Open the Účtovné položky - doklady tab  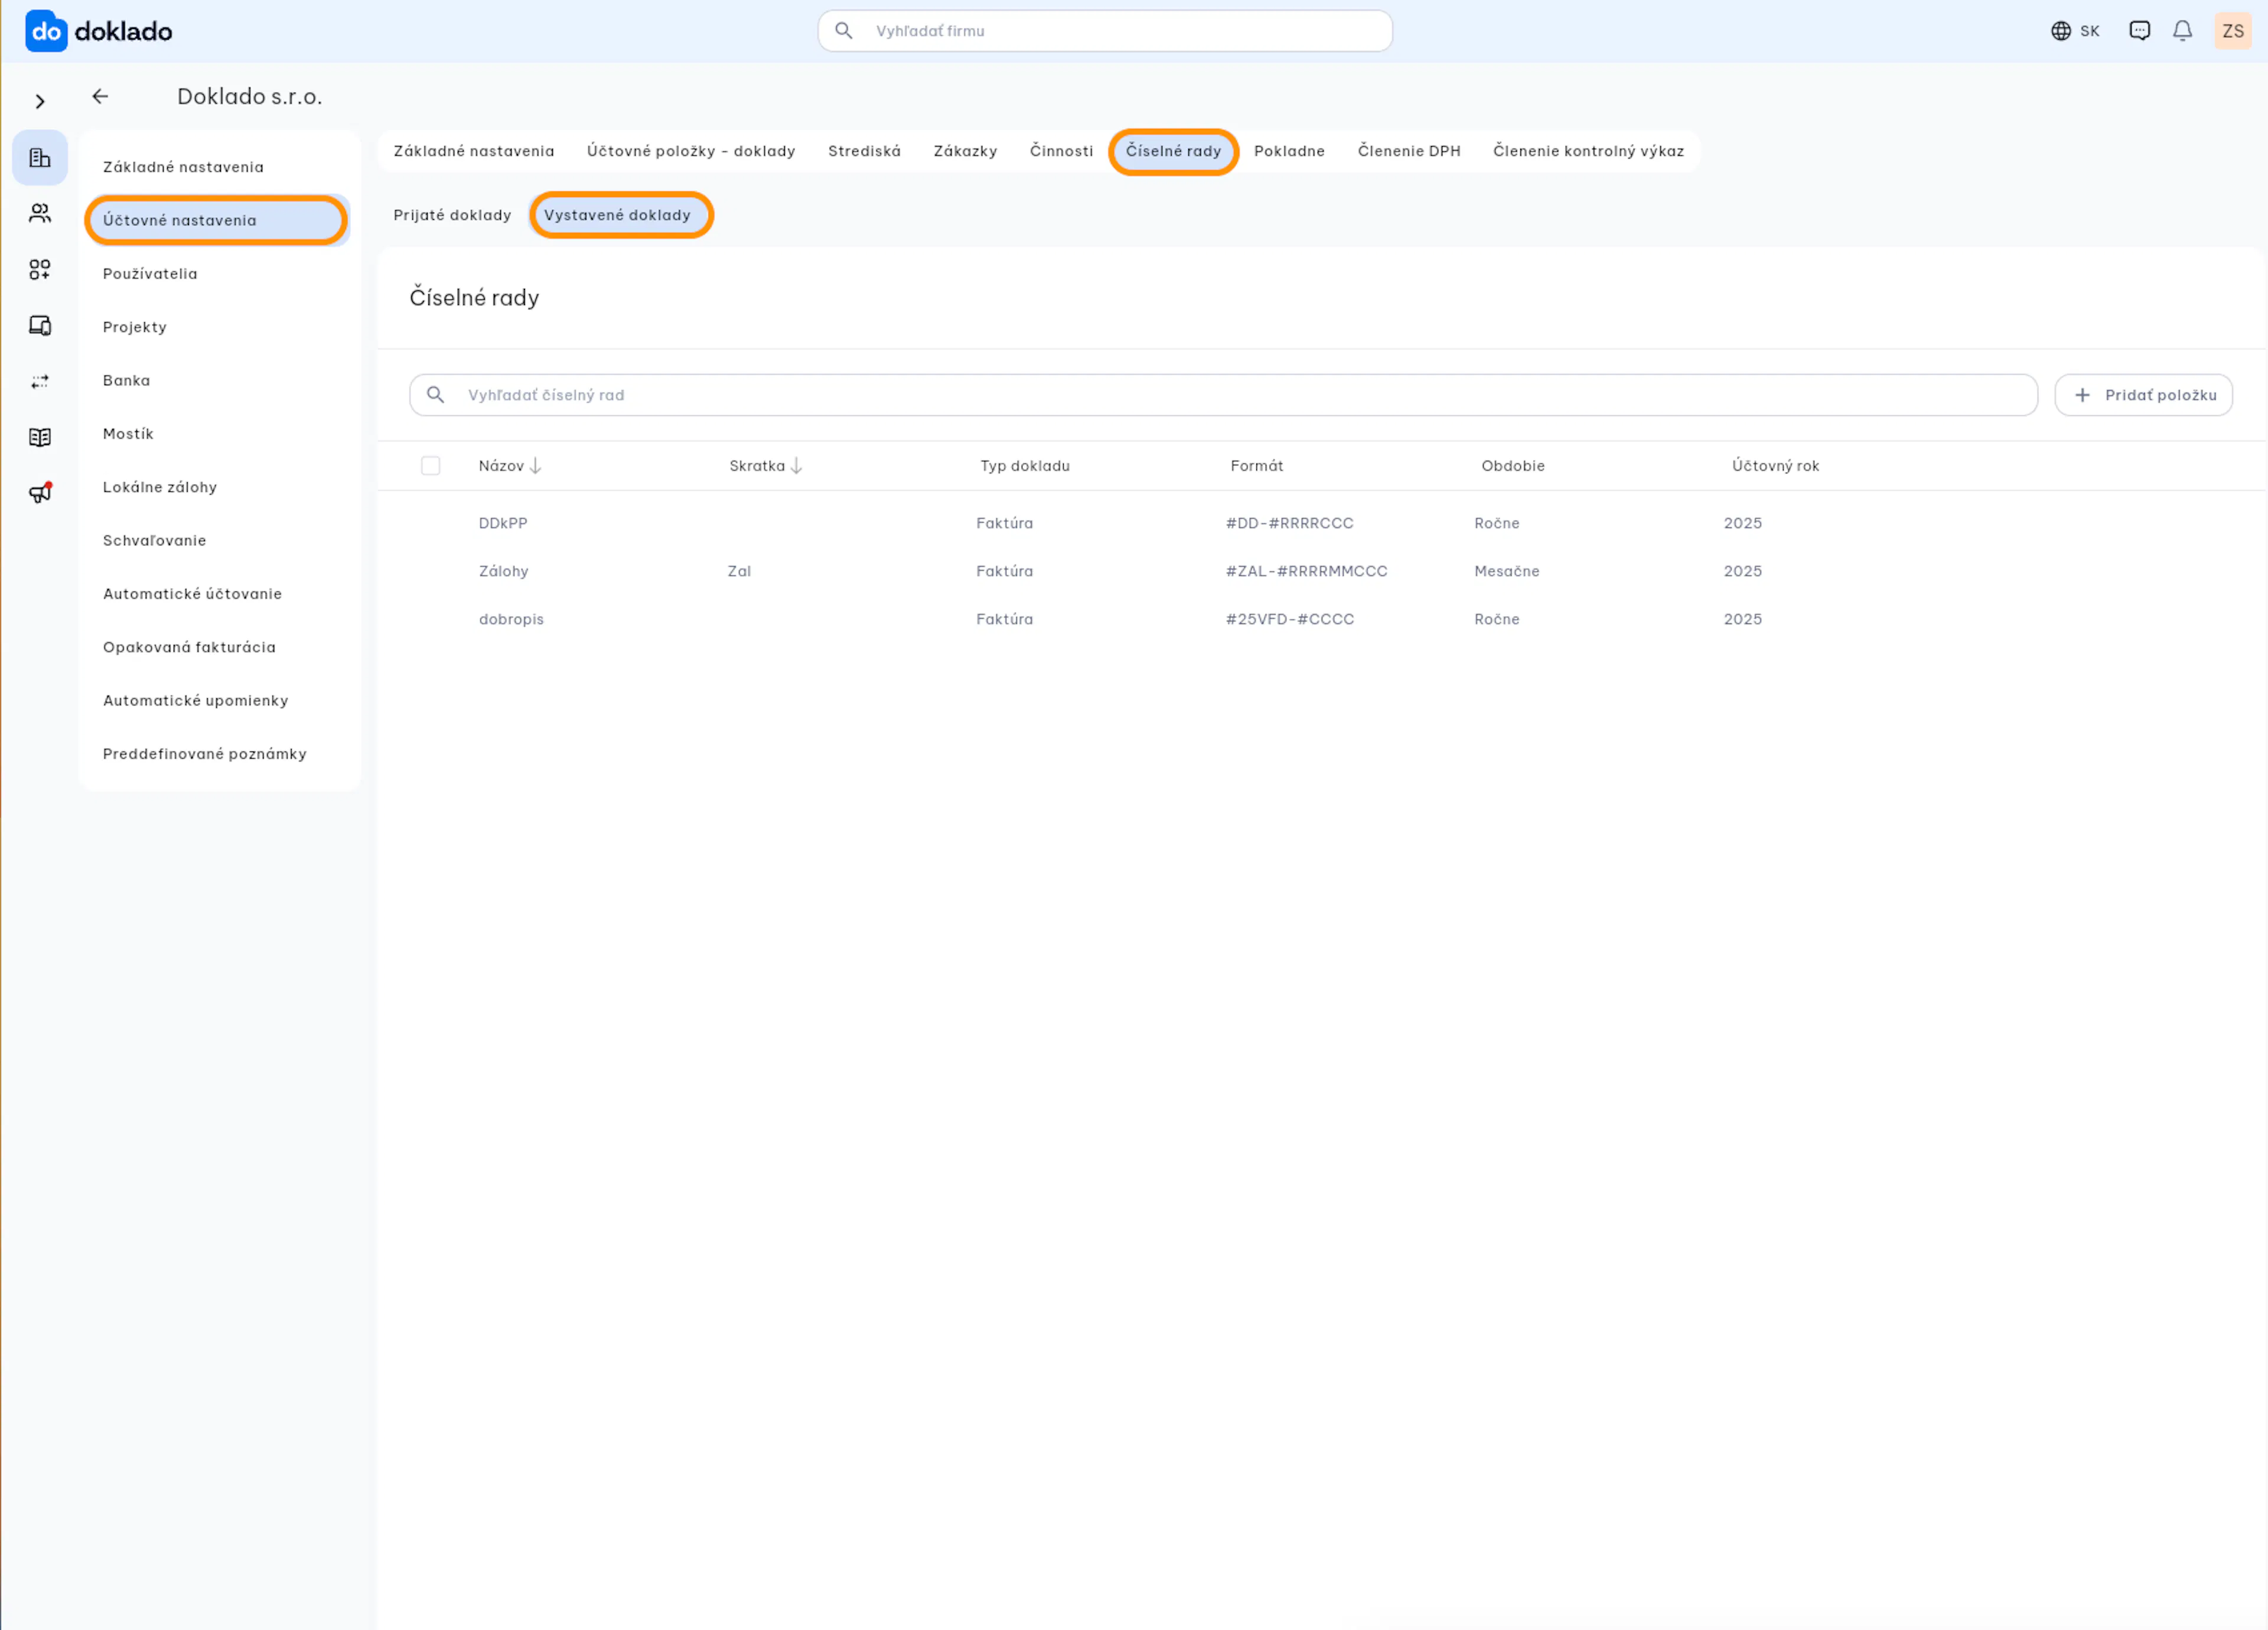691,151
